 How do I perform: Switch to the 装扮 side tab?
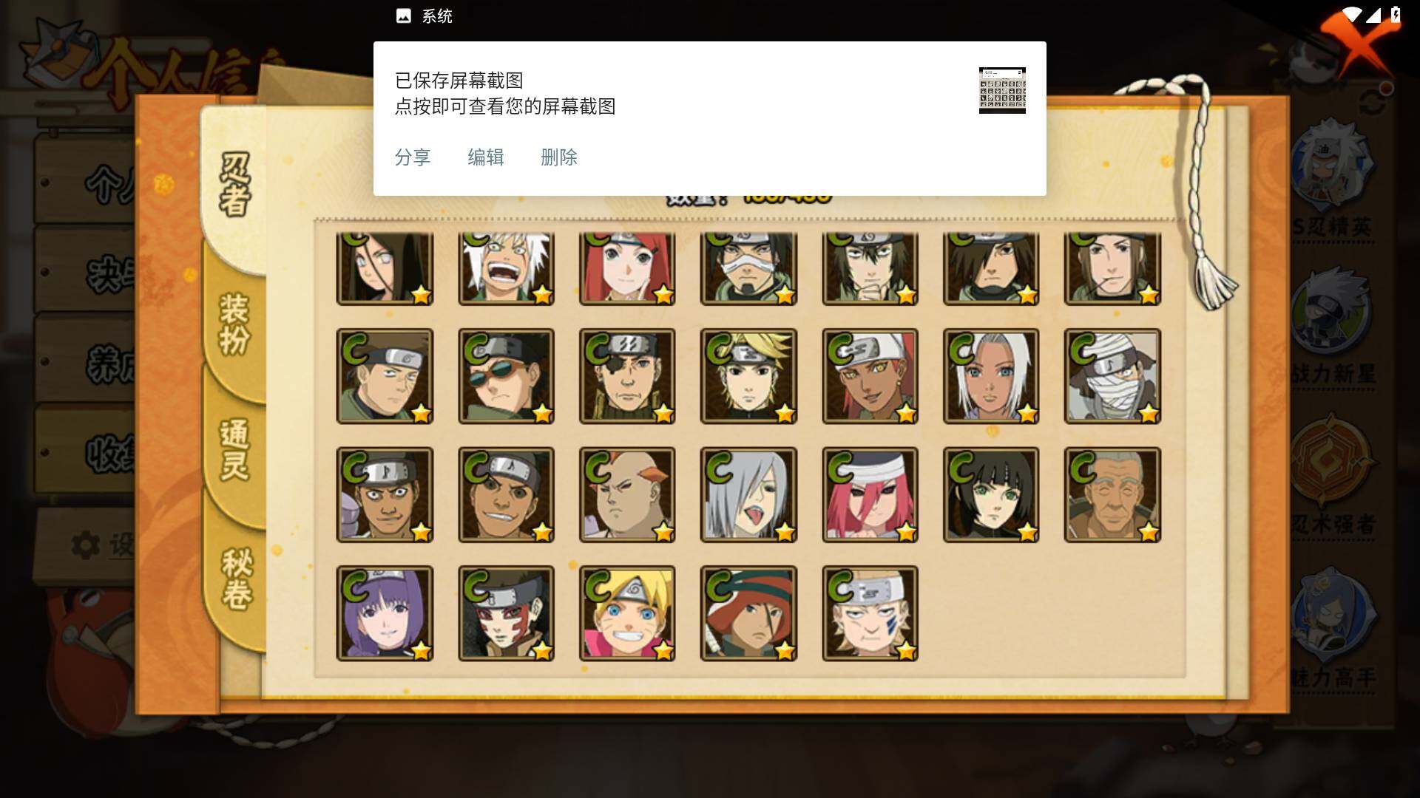pyautogui.click(x=234, y=324)
